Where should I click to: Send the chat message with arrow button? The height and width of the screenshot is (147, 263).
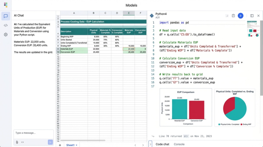[50, 142]
